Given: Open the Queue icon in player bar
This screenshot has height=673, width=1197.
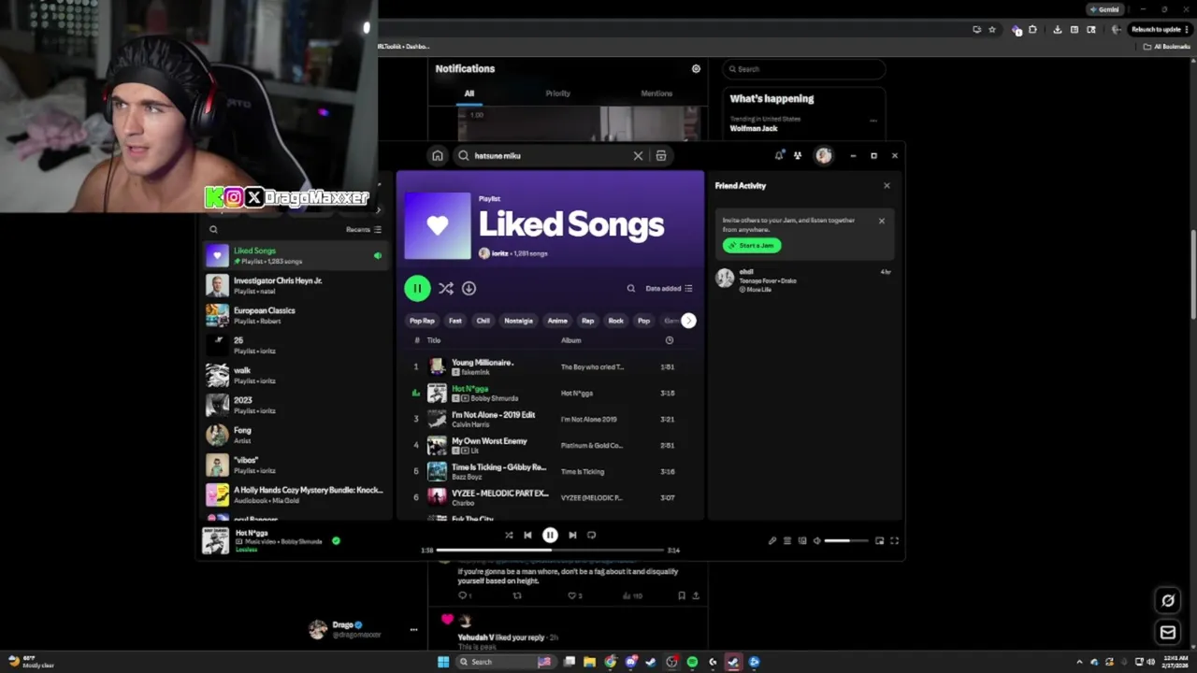Looking at the screenshot, I should coord(787,540).
